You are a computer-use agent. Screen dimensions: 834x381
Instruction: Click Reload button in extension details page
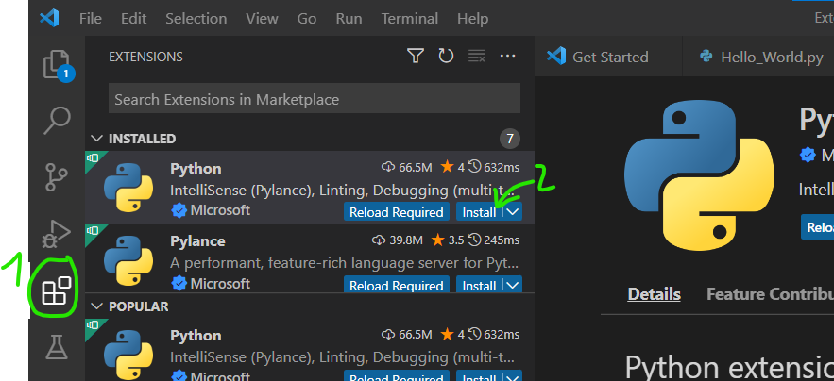pyautogui.click(x=818, y=227)
